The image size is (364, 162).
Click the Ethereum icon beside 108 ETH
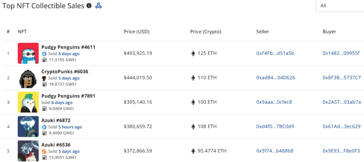click(x=193, y=126)
